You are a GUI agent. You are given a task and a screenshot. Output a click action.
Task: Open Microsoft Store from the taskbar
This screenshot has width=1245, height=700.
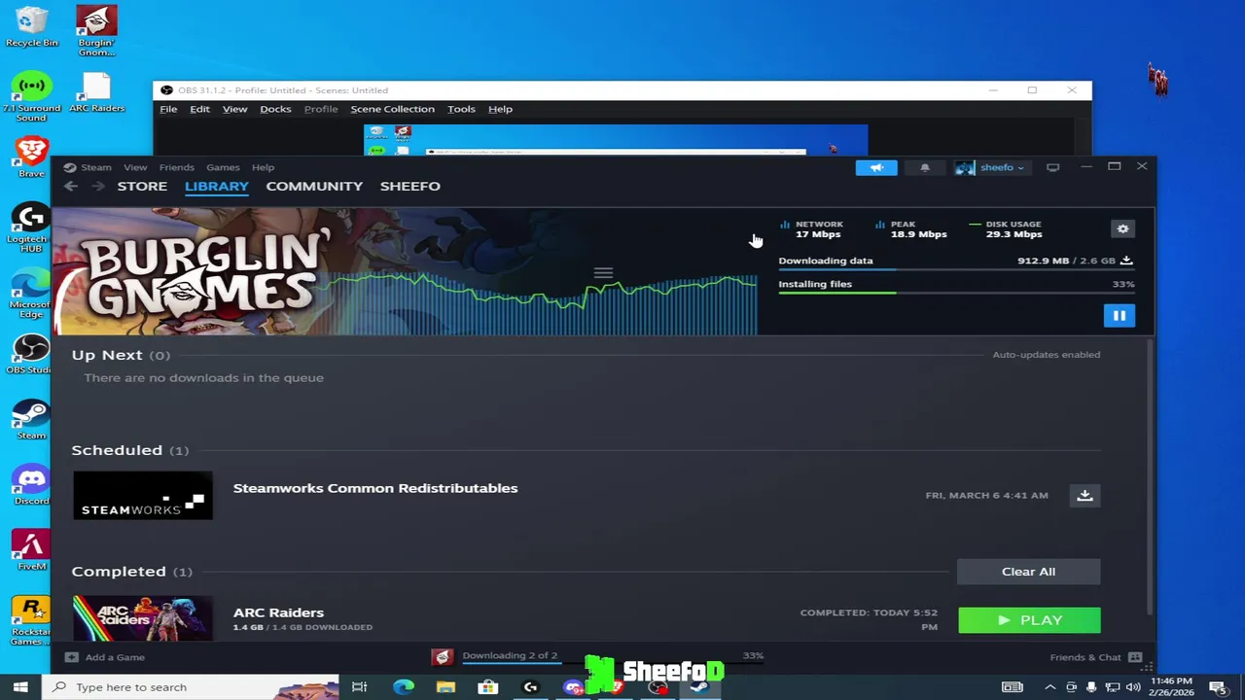point(487,687)
